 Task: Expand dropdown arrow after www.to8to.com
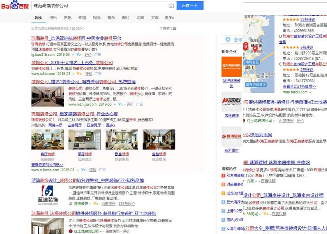tap(74, 74)
